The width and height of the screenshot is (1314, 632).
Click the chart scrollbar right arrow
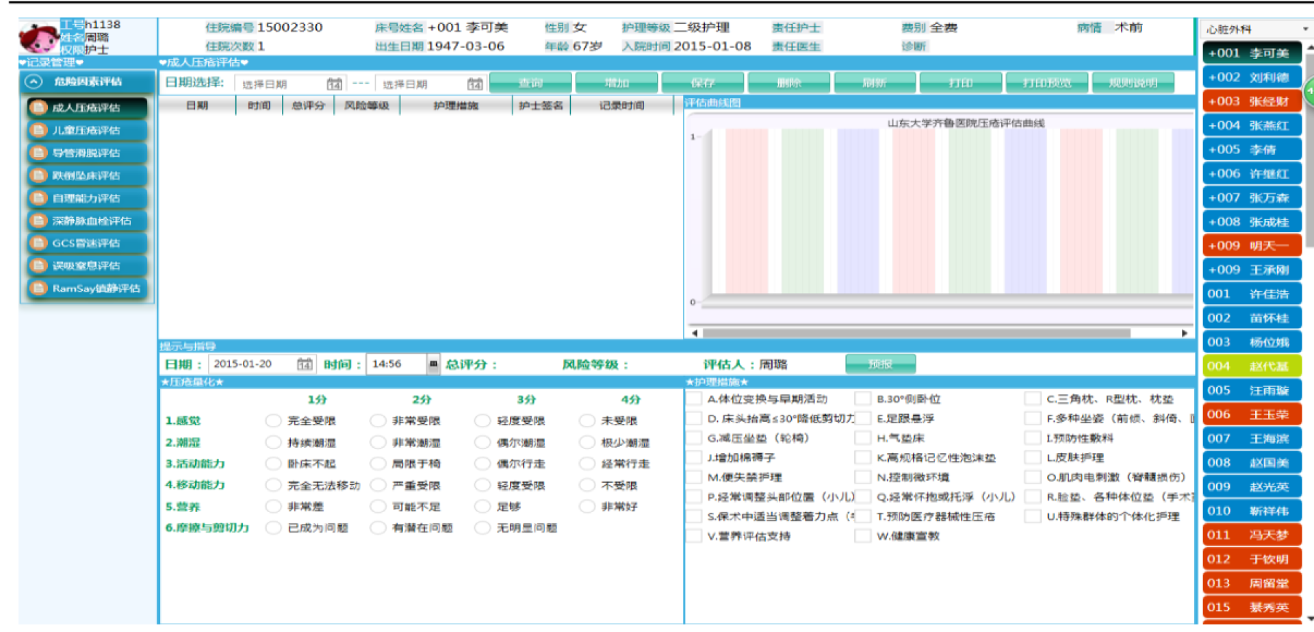point(1184,333)
